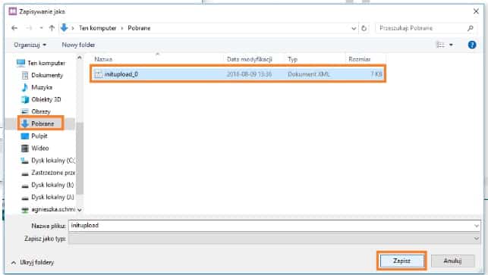The width and height of the screenshot is (488, 275).
Task: Select 'Ten komputer' in the address path
Action: tap(97, 28)
